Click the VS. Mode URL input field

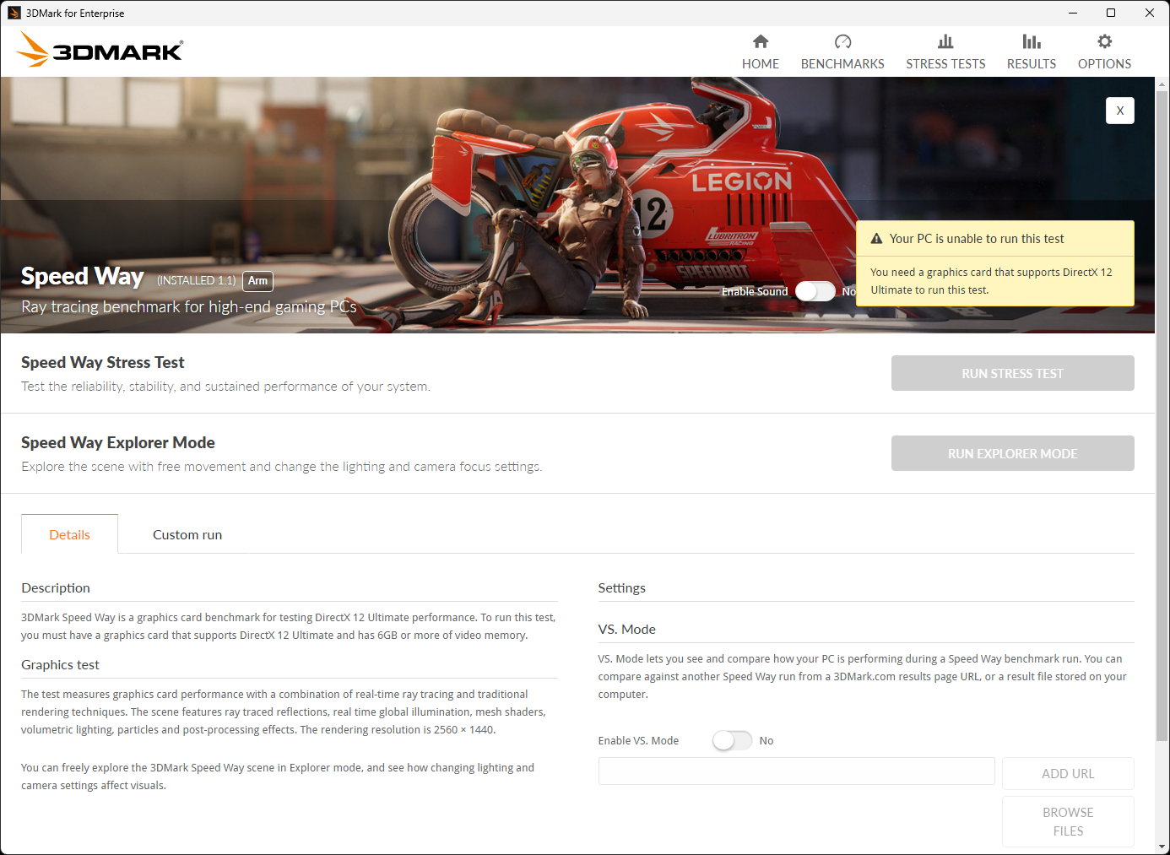(x=796, y=771)
